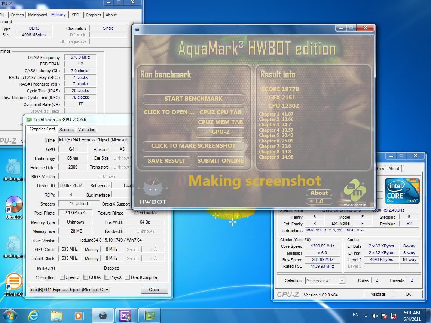Open the GPU selection dropdown in GPU-Z

tap(70, 289)
